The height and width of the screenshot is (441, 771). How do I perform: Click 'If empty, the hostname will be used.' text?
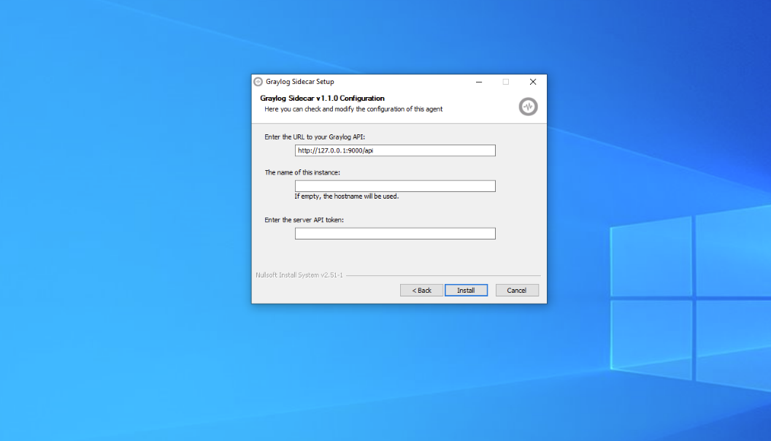point(347,196)
